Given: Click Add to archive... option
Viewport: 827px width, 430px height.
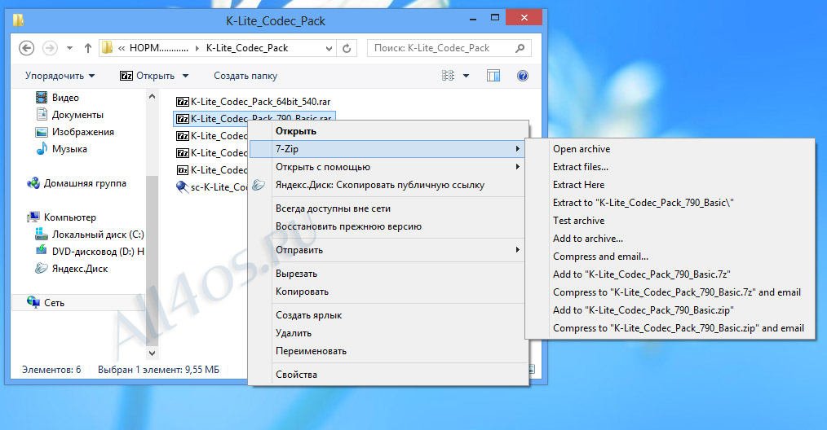Looking at the screenshot, I should click(x=670, y=239).
